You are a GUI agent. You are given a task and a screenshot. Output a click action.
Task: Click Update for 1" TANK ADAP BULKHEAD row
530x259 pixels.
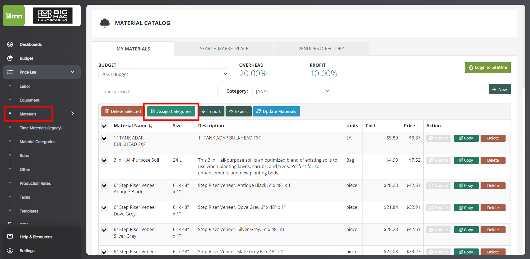coord(438,138)
